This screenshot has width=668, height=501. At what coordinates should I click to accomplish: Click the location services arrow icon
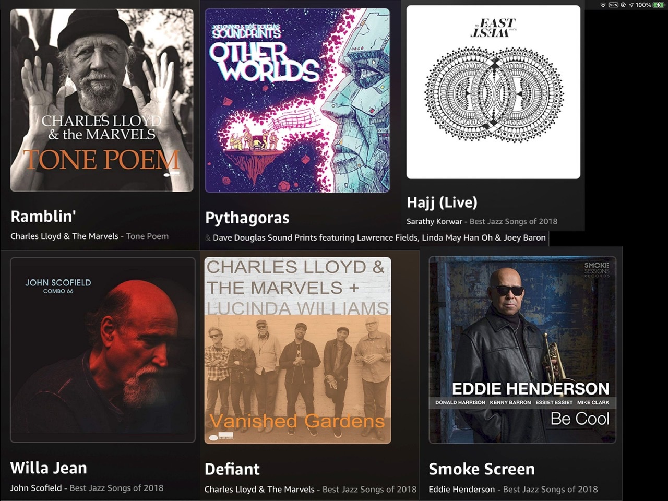631,5
